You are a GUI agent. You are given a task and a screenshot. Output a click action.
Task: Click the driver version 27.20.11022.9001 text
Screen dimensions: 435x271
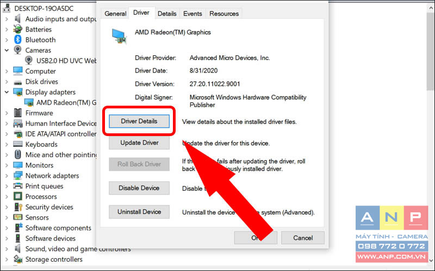(215, 84)
